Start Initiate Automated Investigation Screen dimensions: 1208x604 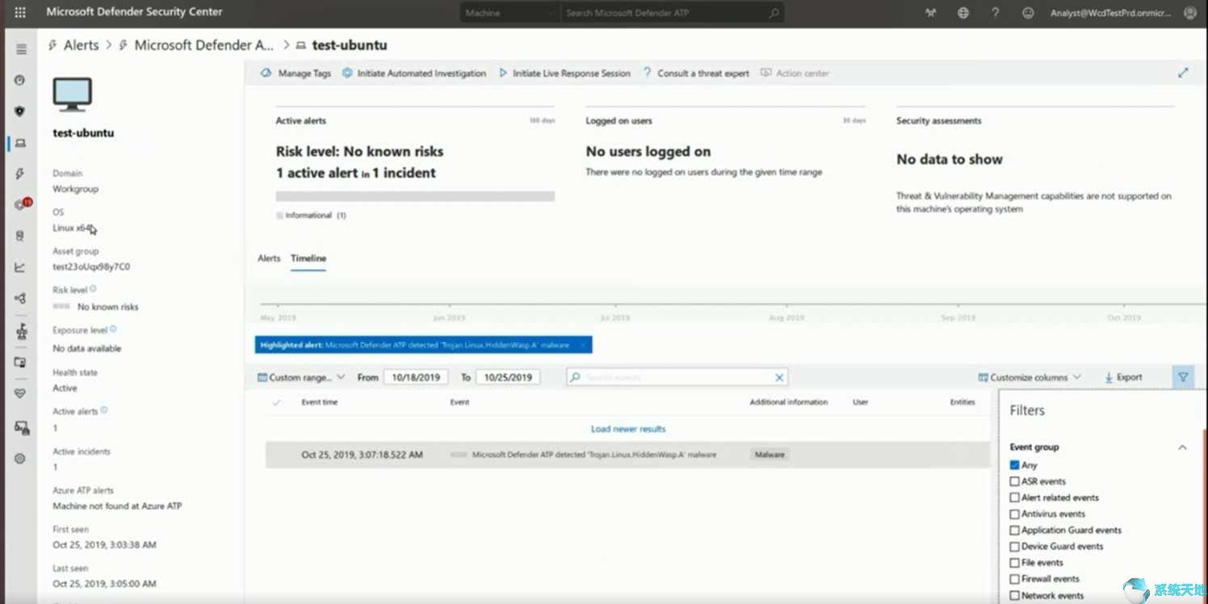click(414, 73)
